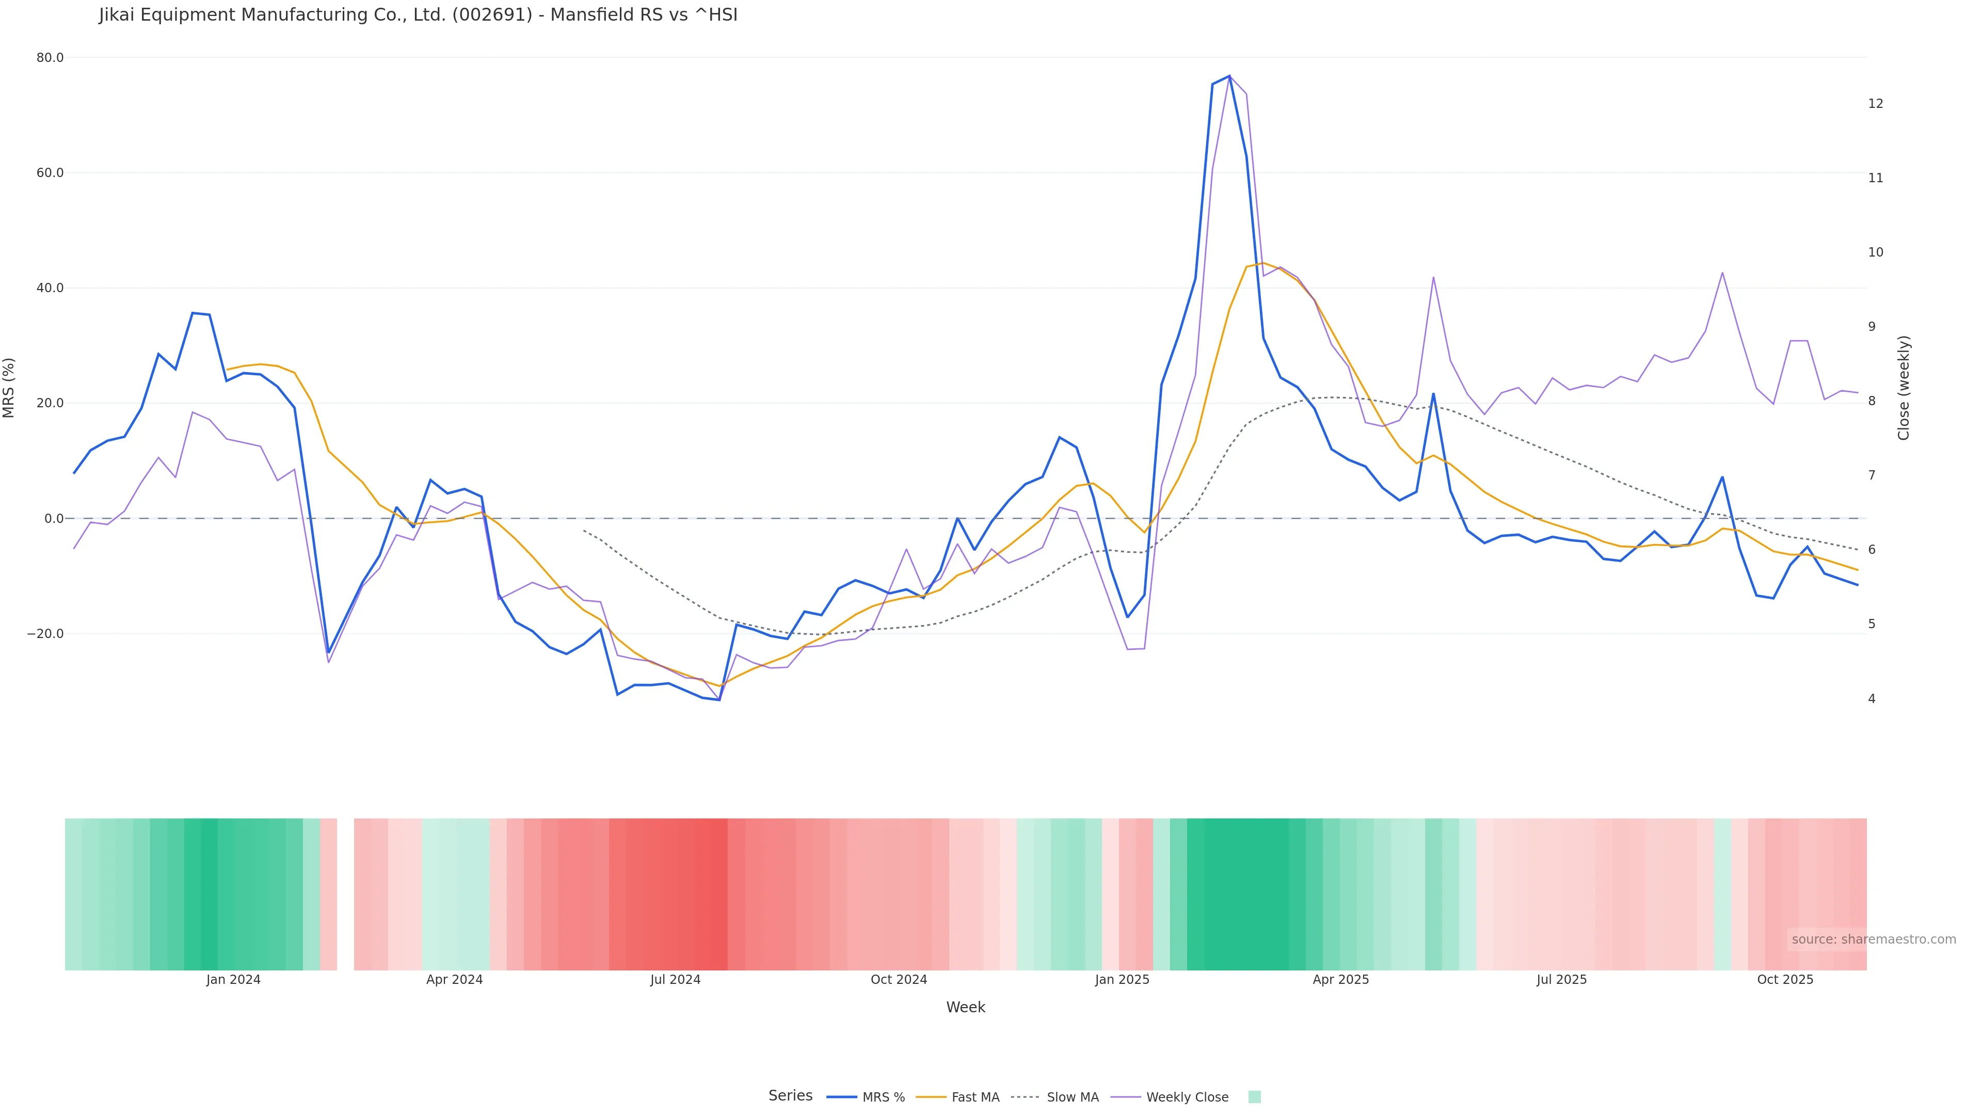The width and height of the screenshot is (1982, 1115).
Task: Click the dashed Slow MA legend line icon
Action: click(1025, 1097)
